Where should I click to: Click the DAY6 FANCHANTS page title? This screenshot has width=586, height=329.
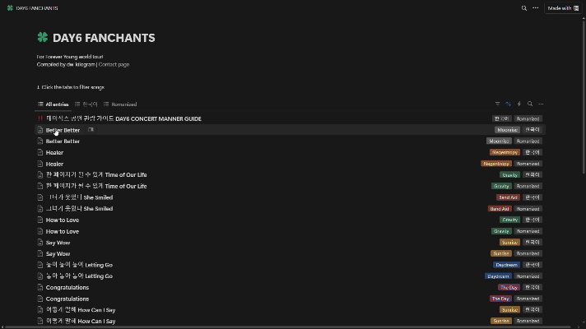click(104, 38)
